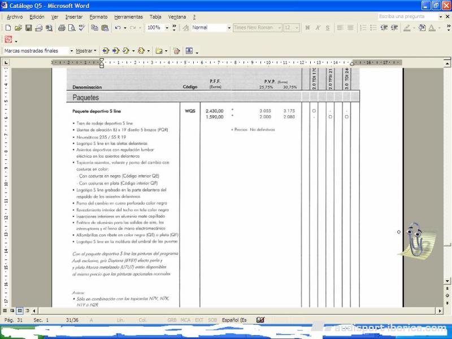Click the Paste clipboard icon

click(x=105, y=28)
